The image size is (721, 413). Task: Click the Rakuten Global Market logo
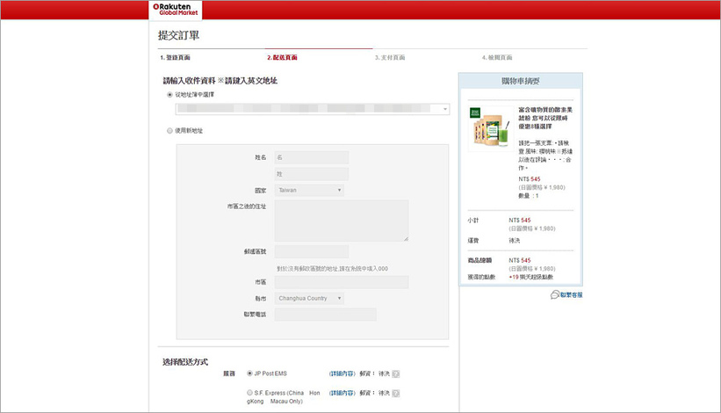tap(176, 10)
